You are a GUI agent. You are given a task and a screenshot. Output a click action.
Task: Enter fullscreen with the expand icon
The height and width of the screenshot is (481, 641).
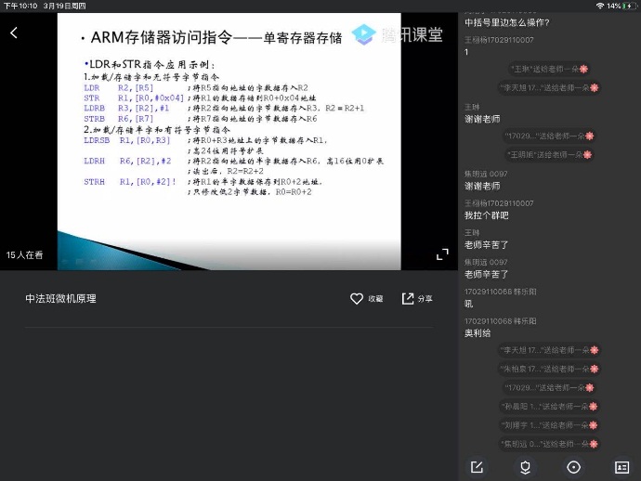tap(442, 254)
